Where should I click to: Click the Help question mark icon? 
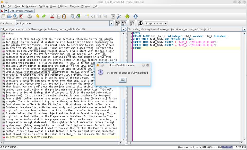coord(135,16)
